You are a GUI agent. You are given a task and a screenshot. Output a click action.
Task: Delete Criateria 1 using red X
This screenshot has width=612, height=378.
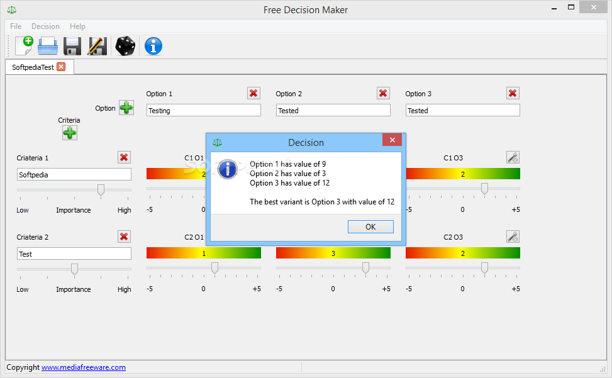coord(124,157)
